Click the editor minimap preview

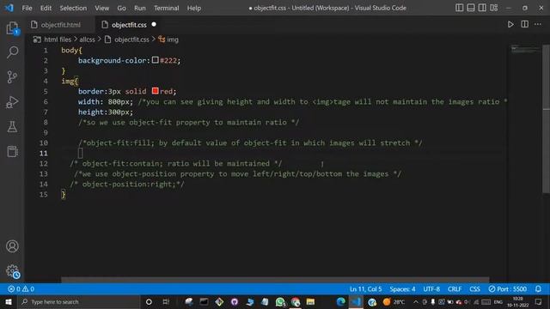point(525,49)
